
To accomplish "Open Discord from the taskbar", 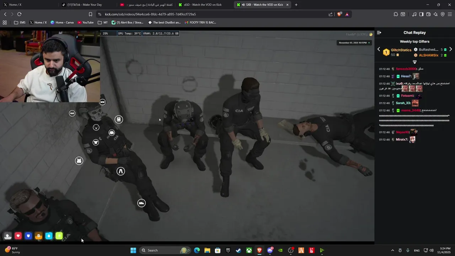I will click(270, 250).
